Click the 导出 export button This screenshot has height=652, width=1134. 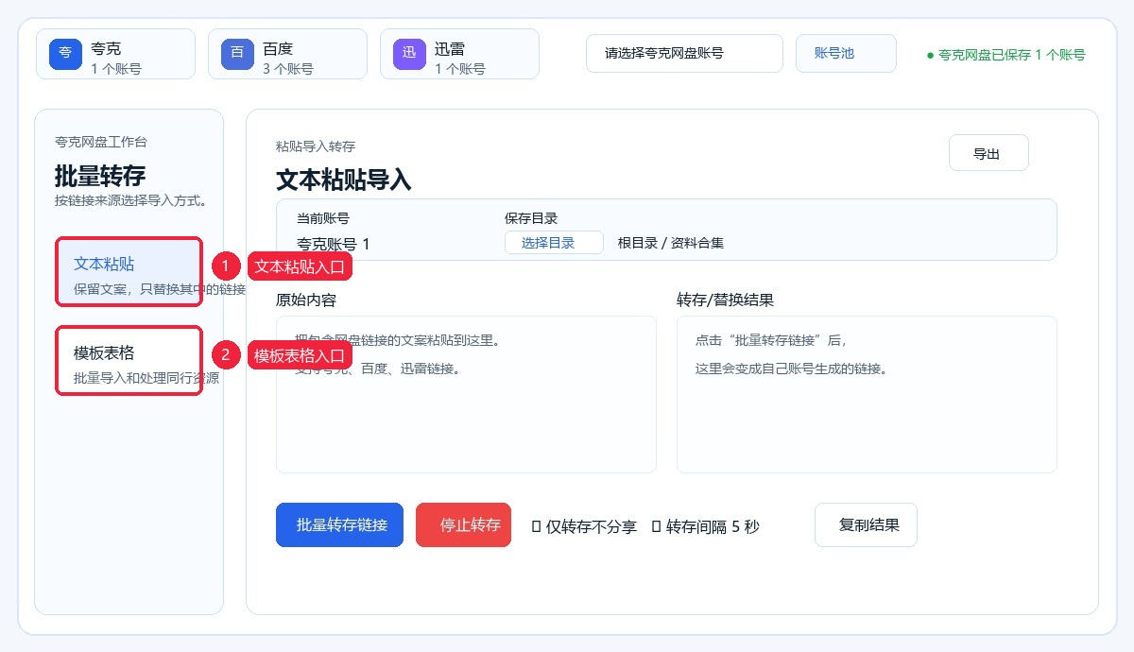988,153
